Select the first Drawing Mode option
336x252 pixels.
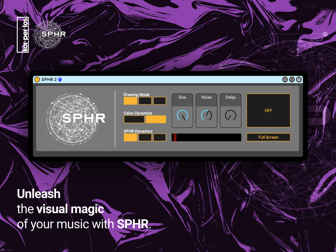point(130,101)
